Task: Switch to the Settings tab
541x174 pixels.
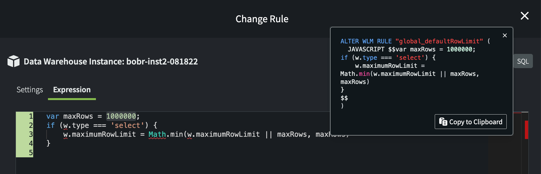Action: click(30, 90)
